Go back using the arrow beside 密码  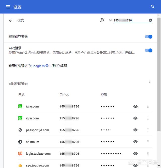point(11,20)
